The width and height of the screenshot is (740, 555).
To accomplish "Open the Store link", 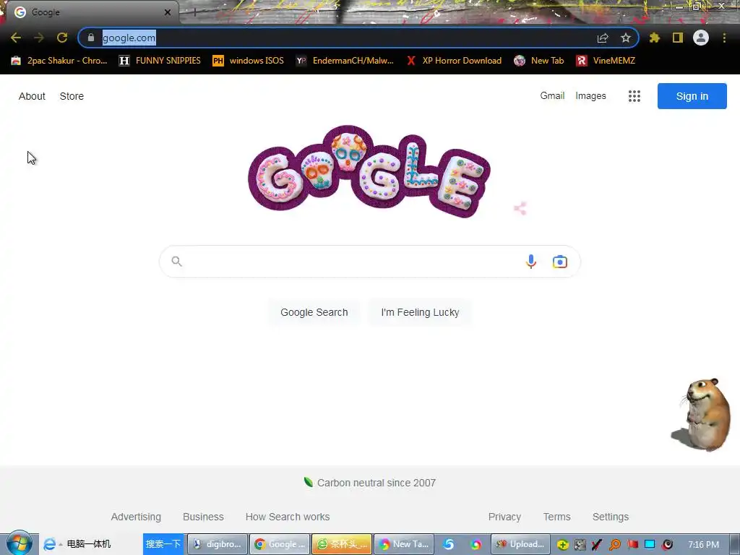I will pos(72,96).
